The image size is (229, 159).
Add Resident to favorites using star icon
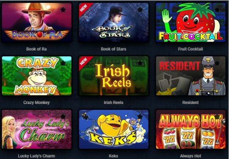click(x=217, y=63)
